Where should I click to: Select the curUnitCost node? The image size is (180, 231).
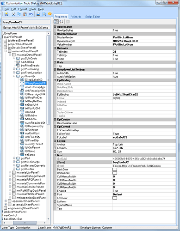point(32,134)
